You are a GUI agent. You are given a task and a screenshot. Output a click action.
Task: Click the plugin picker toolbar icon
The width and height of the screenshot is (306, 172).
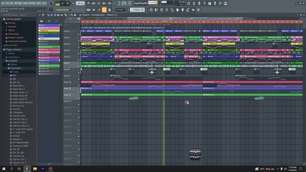183,10
